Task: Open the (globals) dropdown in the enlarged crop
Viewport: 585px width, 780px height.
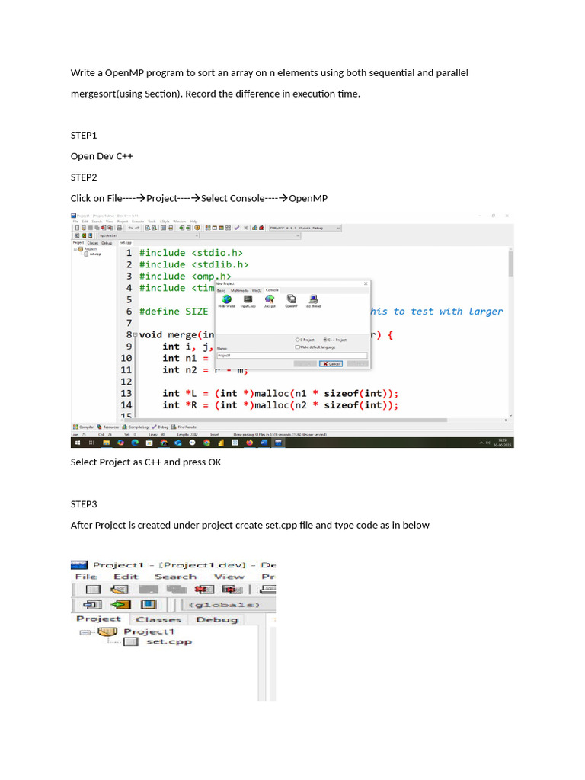Action: point(229,605)
